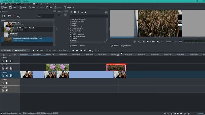This screenshot has height=115, width=205.
Task: Click the info icon in the effects panel
Action: tap(106, 12)
